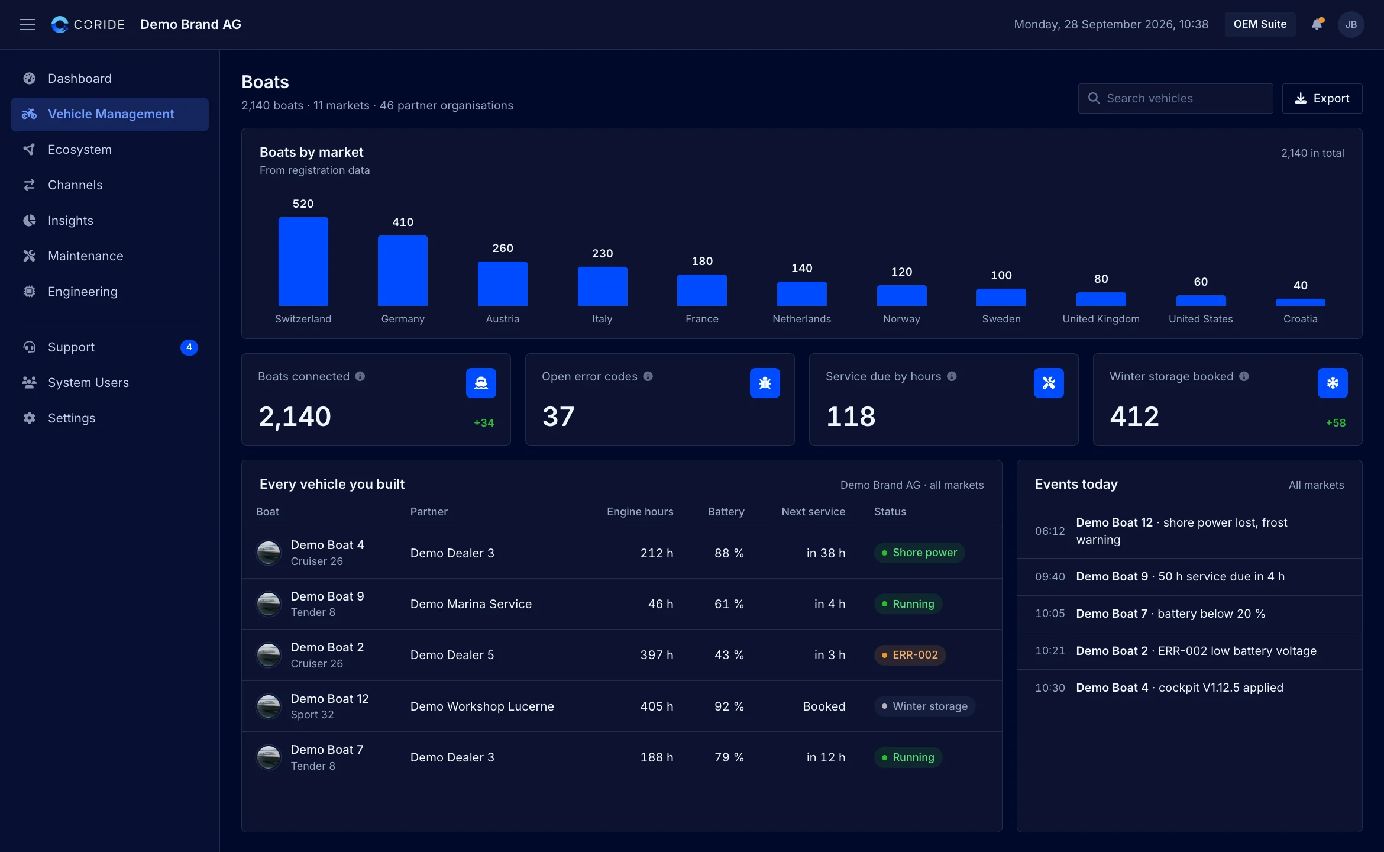1384x852 pixels.
Task: Open the hamburger menu icon
Action: pyautogui.click(x=27, y=24)
